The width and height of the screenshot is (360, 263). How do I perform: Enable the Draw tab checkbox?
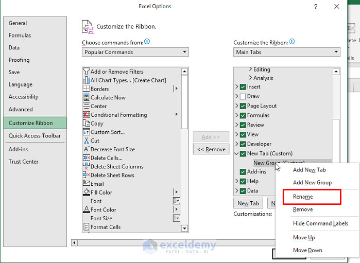tap(243, 96)
